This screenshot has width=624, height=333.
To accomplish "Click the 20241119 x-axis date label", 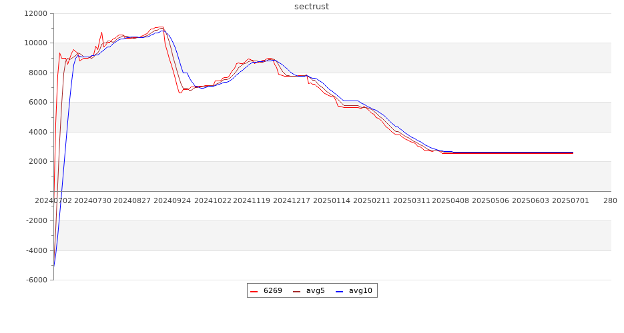I will 252,200.
